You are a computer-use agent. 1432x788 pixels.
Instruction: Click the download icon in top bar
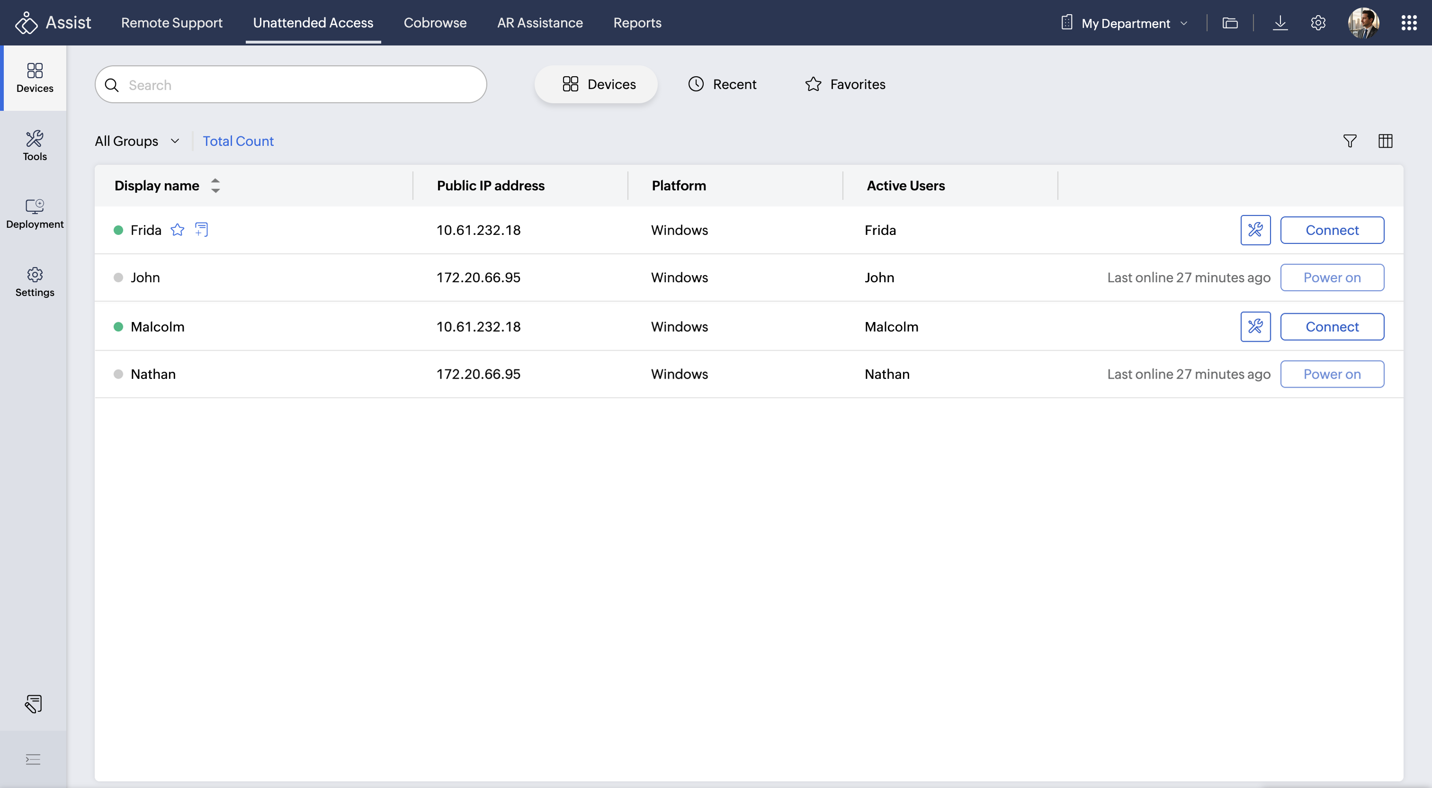coord(1280,23)
